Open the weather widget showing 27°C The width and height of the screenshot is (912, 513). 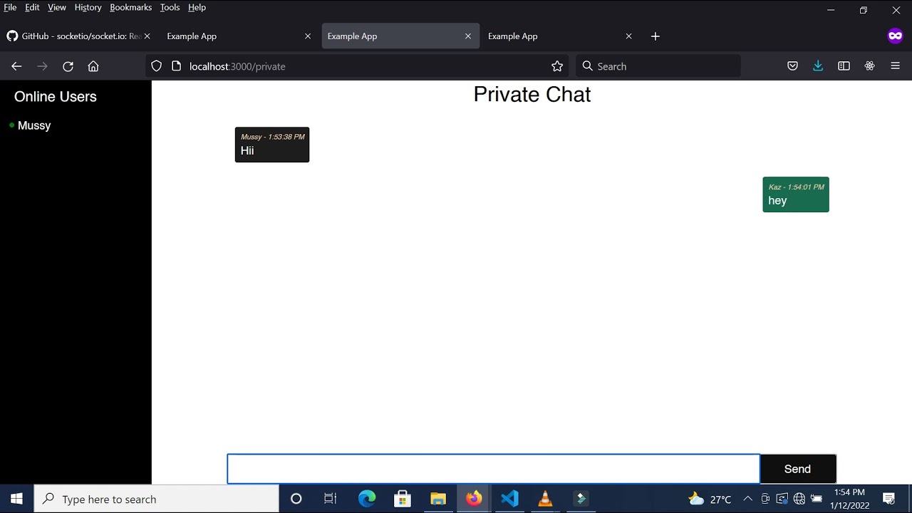click(x=710, y=499)
